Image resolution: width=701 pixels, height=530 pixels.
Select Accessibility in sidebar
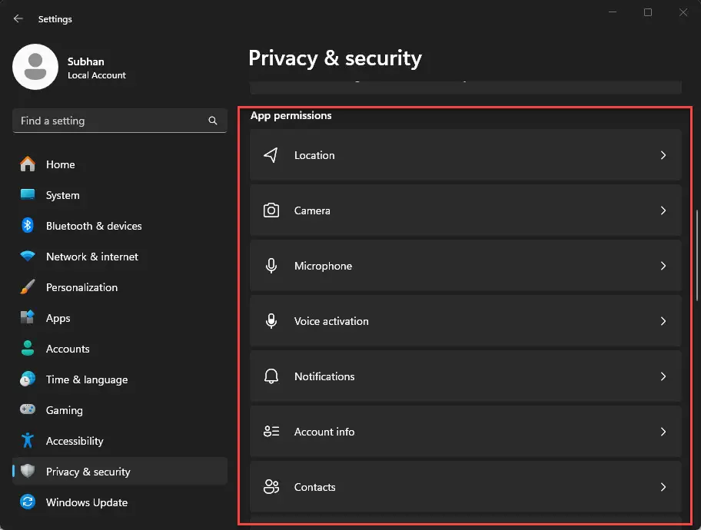click(120, 441)
